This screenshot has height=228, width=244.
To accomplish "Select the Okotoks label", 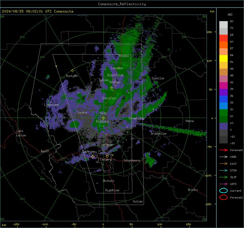I will click(x=108, y=181).
